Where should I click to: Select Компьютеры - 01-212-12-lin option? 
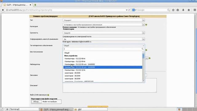pyautogui.click(x=103, y=70)
